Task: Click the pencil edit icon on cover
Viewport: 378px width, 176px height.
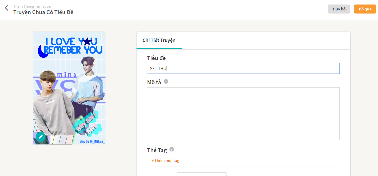Action: click(41, 137)
